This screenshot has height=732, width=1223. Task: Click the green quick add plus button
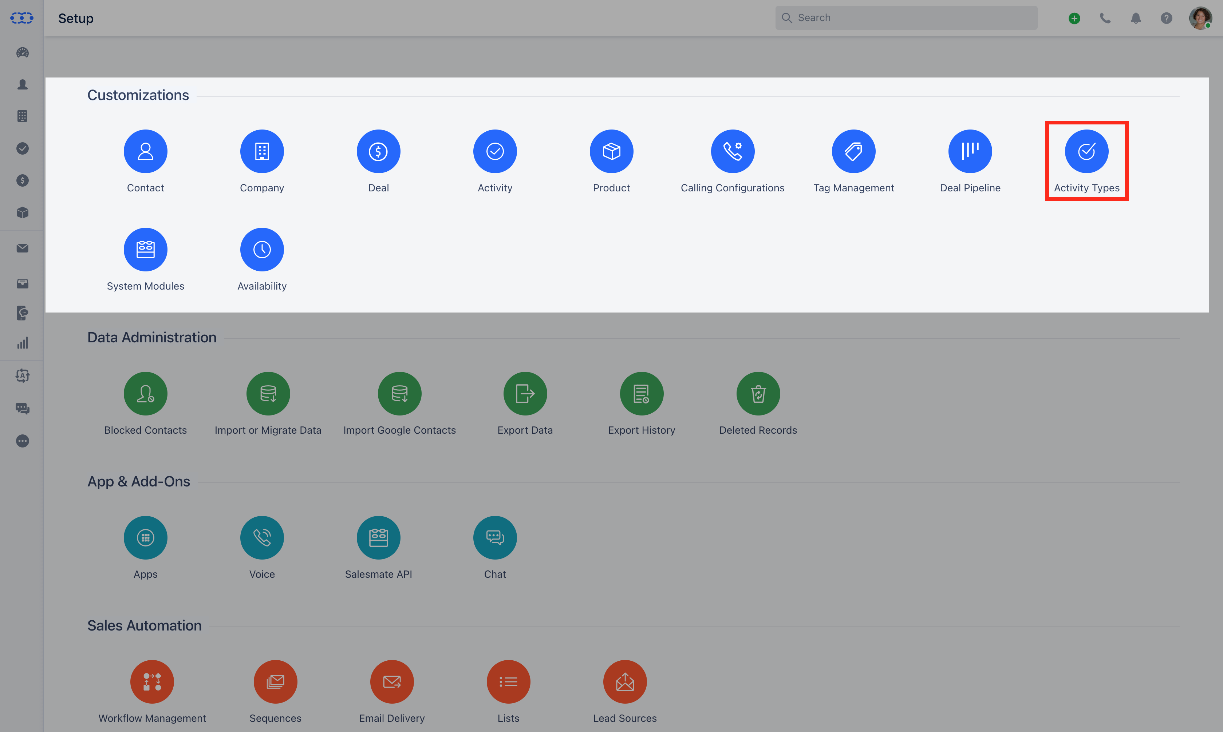point(1074,18)
